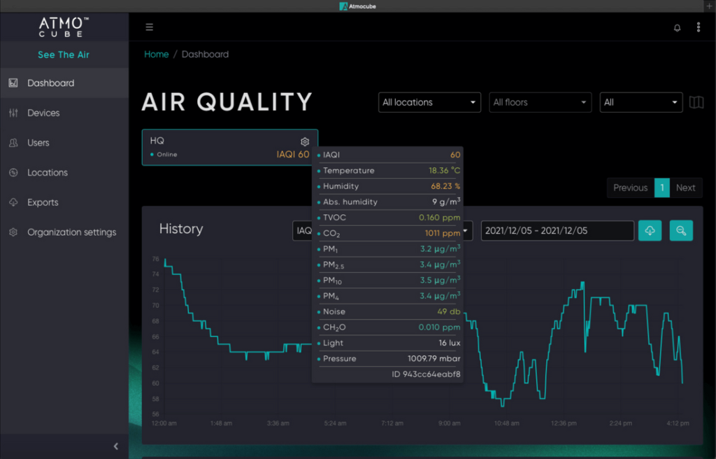The image size is (716, 459).
Task: Click the Organization settings gear icon
Action: tap(13, 232)
